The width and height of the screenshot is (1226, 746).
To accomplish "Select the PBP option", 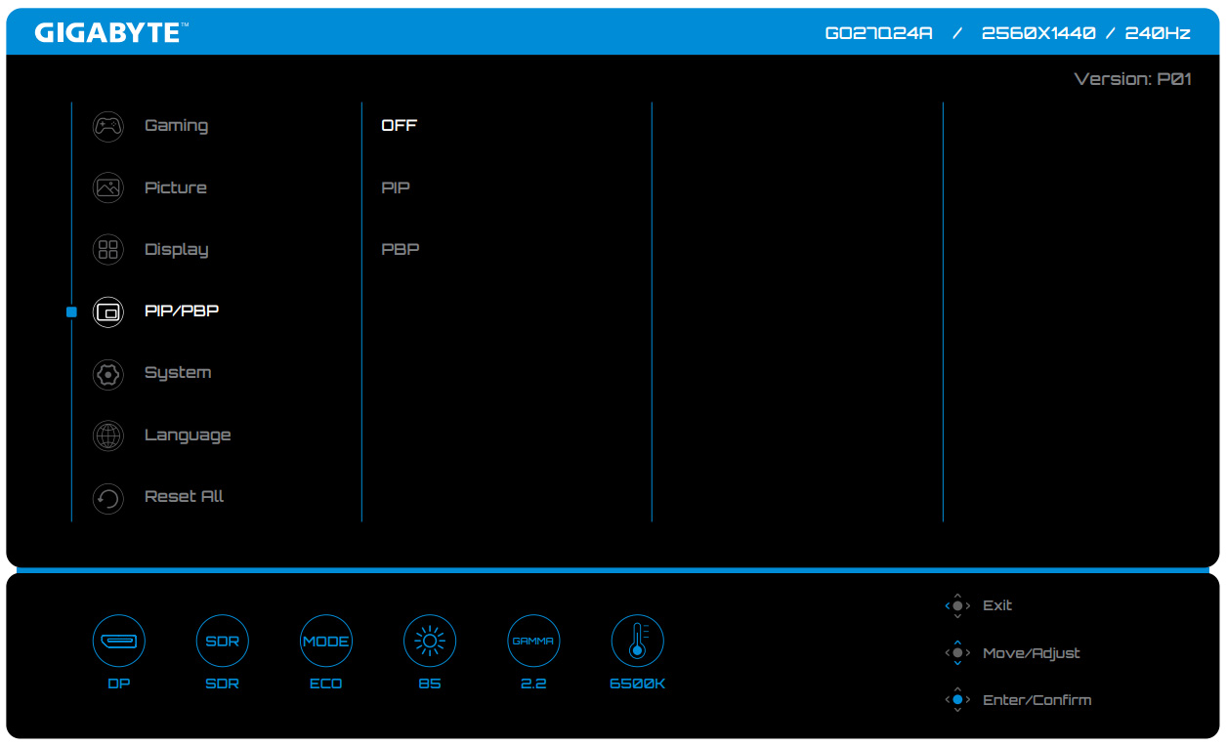I will [x=401, y=250].
